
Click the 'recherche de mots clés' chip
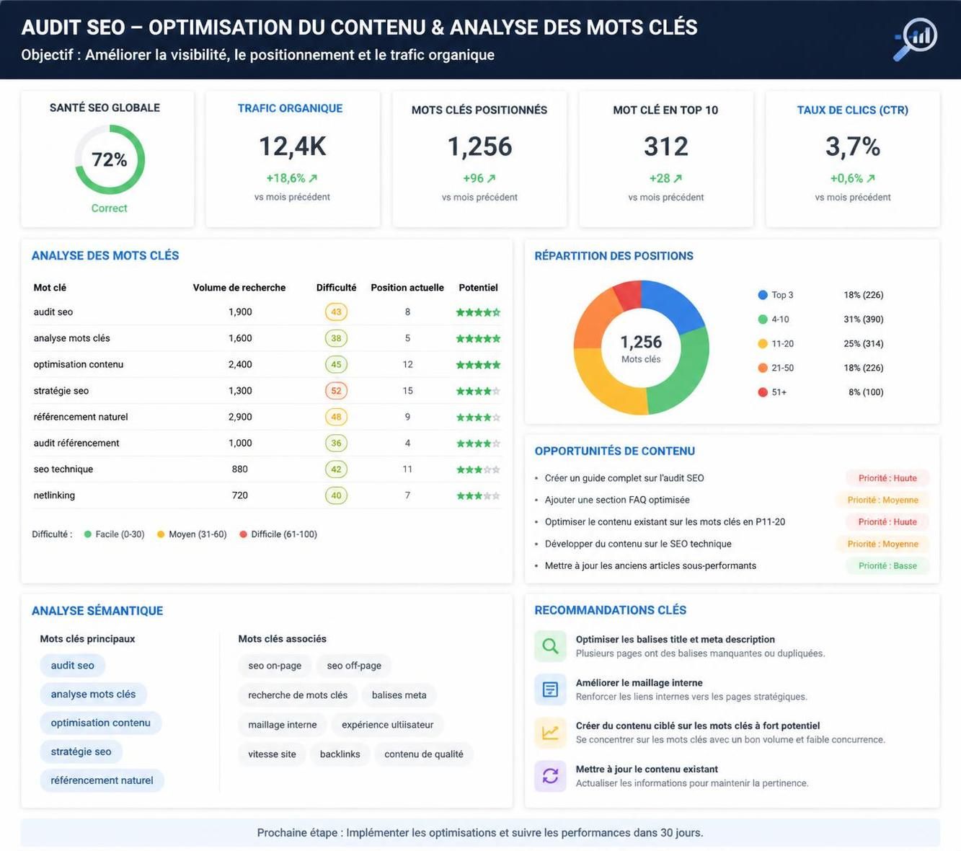298,695
